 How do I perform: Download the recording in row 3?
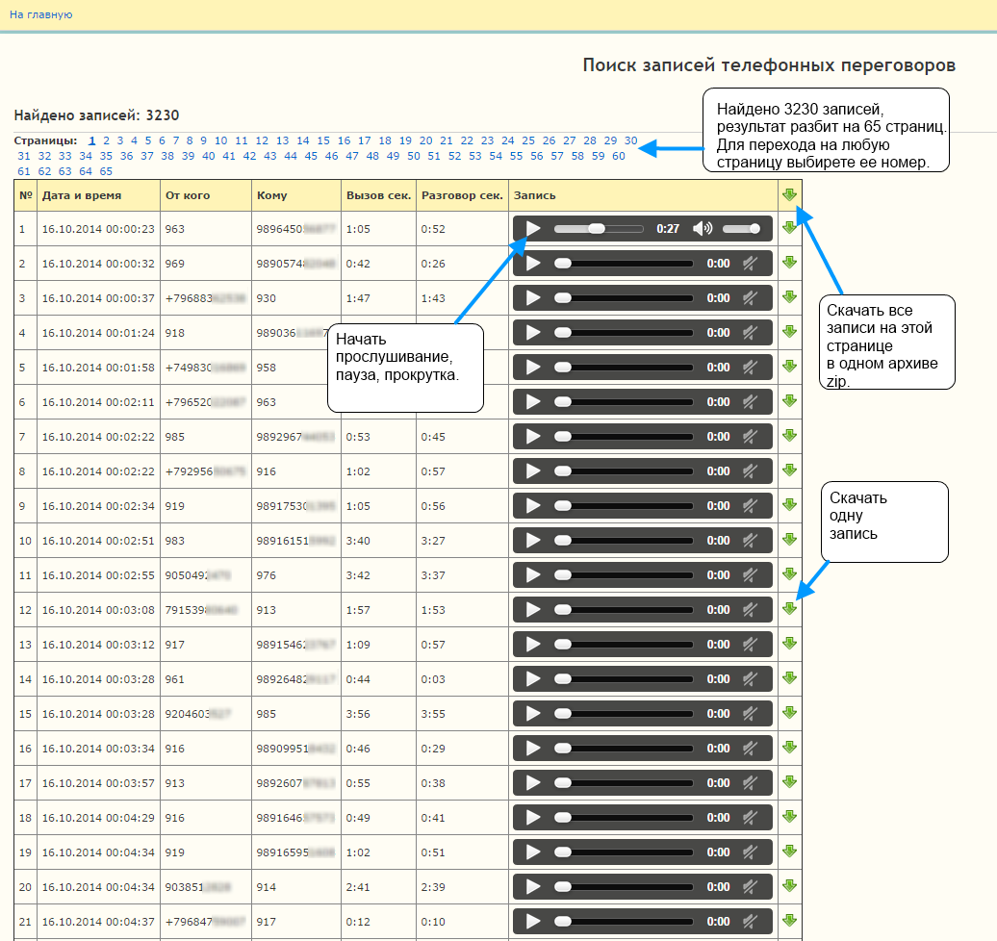tap(790, 297)
